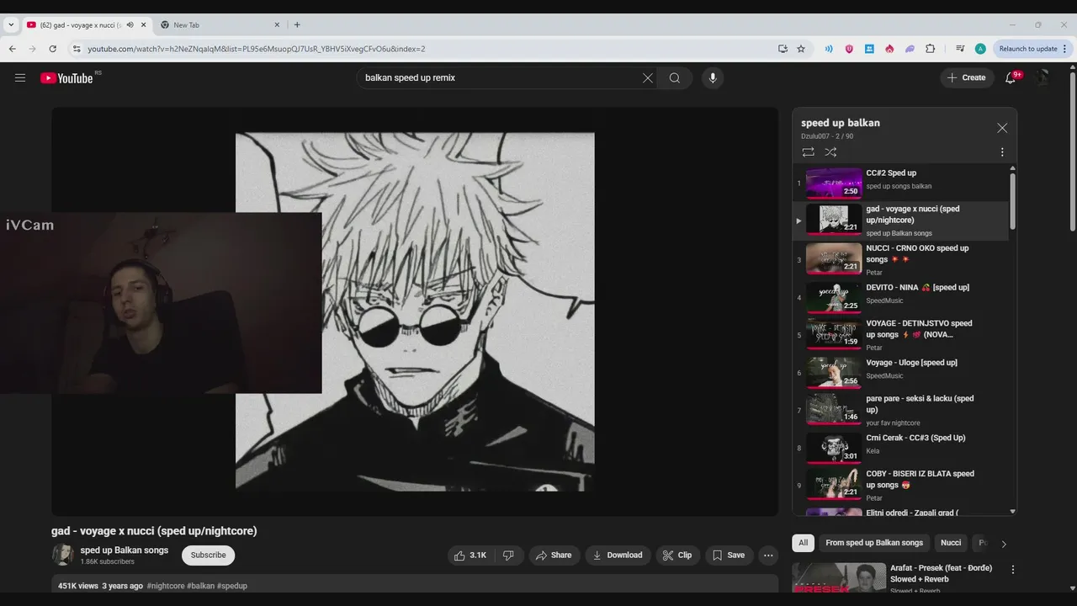The image size is (1077, 606).
Task: Toggle loop playlist
Action: click(808, 152)
